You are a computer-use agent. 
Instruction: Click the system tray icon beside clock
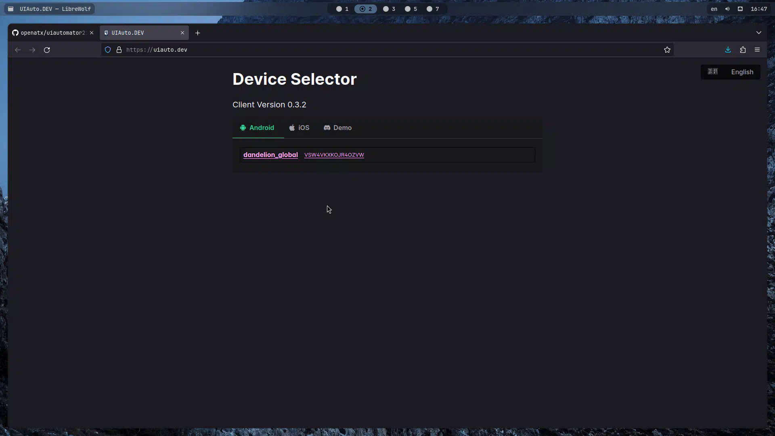click(x=740, y=9)
